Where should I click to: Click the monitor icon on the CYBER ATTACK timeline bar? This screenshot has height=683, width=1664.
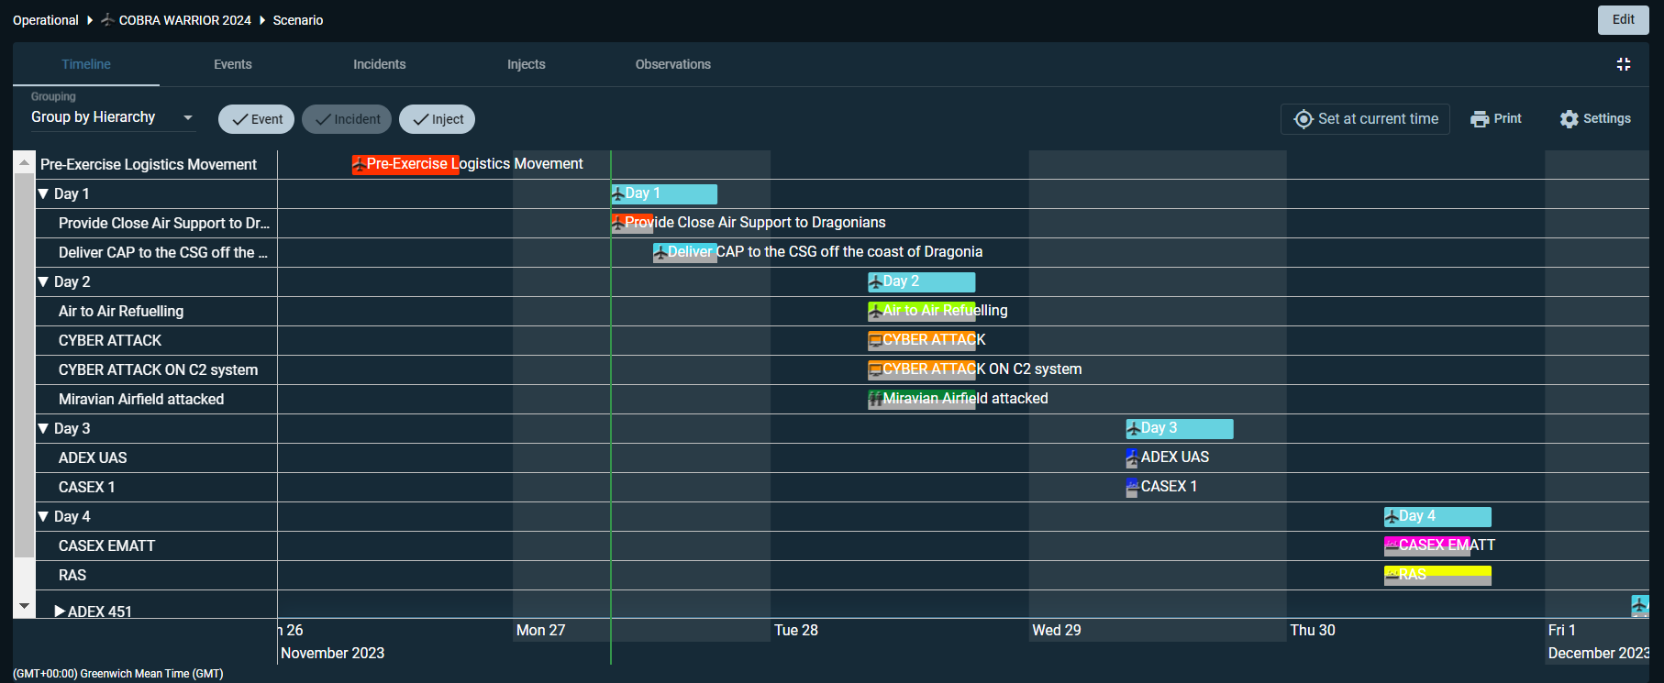click(x=875, y=341)
